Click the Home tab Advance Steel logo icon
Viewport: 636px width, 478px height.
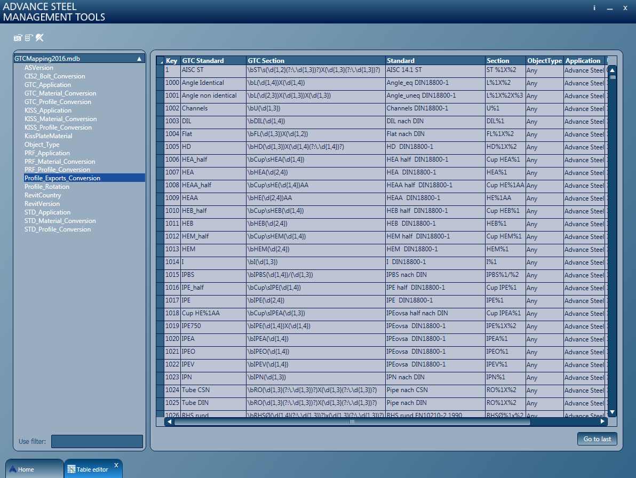pos(13,469)
